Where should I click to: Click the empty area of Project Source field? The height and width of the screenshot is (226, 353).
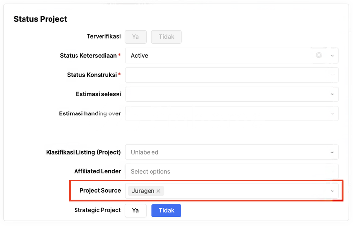pyautogui.click(x=245, y=191)
